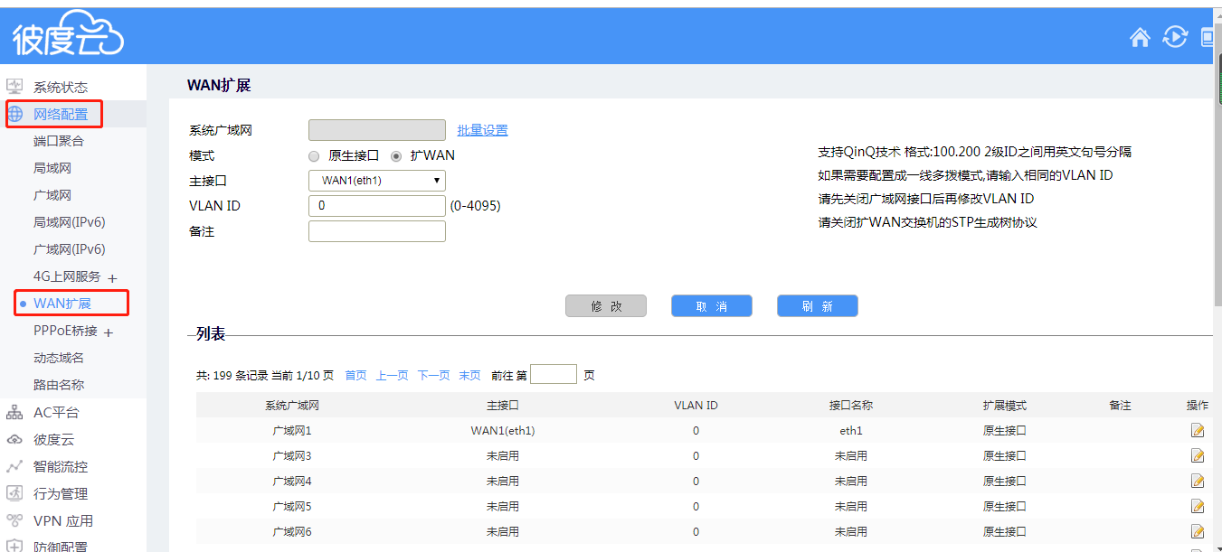Click the VPN 应用 icon

(x=14, y=520)
